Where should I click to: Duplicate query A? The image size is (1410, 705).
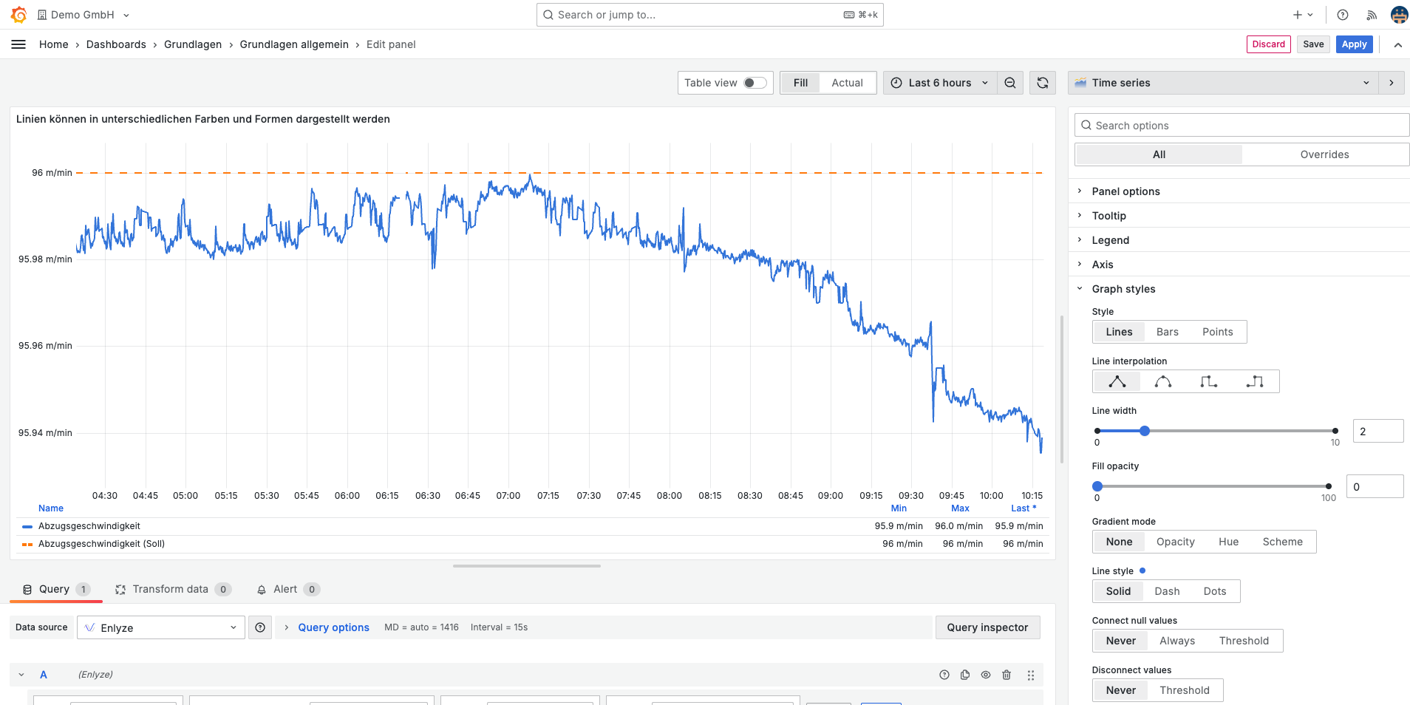pos(964,675)
